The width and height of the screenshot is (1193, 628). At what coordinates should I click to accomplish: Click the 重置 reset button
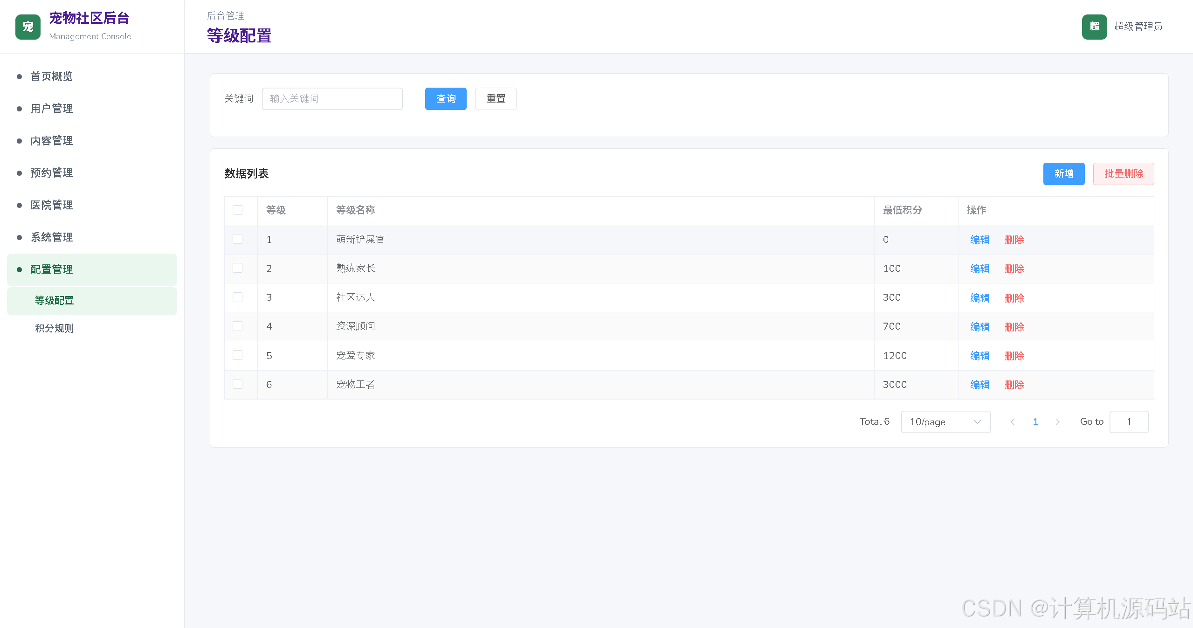[496, 99]
